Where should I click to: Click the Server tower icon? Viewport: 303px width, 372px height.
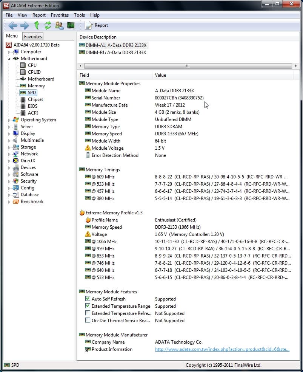click(16, 126)
